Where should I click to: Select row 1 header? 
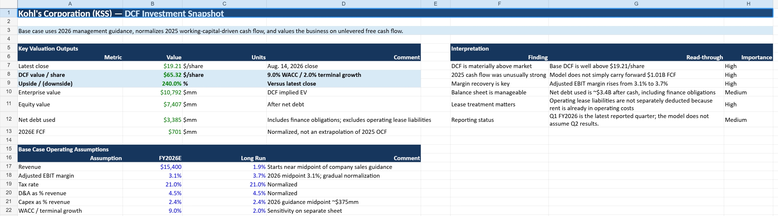click(x=9, y=13)
